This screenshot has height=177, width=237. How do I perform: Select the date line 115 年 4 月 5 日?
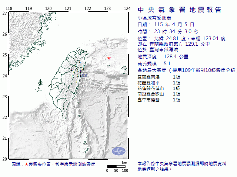pyautogui.click(x=166, y=24)
